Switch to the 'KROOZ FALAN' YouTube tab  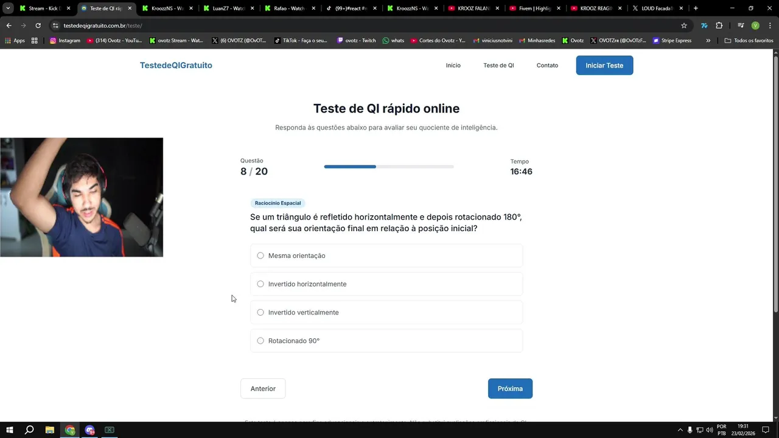point(474,9)
